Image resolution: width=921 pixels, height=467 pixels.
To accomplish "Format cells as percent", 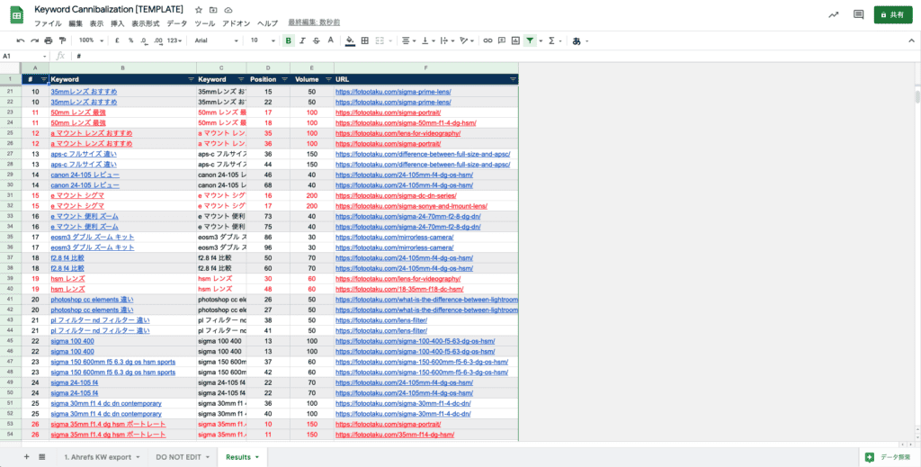I will tap(130, 40).
